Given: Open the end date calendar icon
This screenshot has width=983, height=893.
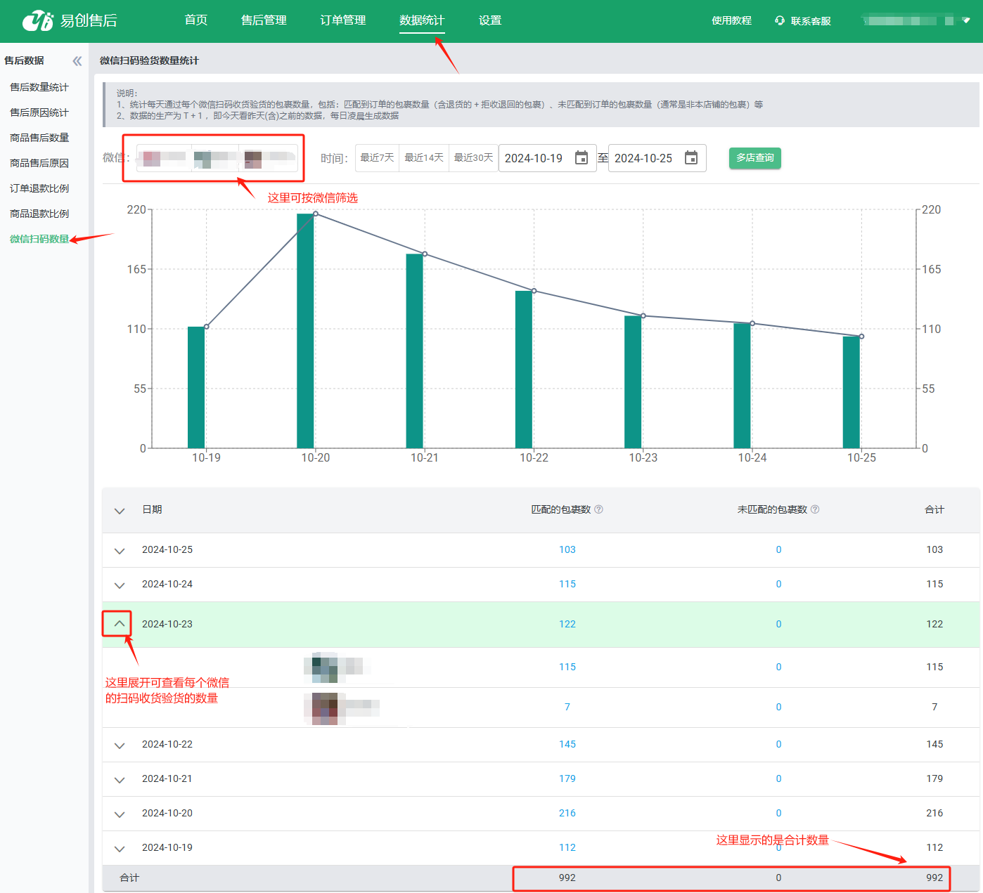Looking at the screenshot, I should click(690, 158).
